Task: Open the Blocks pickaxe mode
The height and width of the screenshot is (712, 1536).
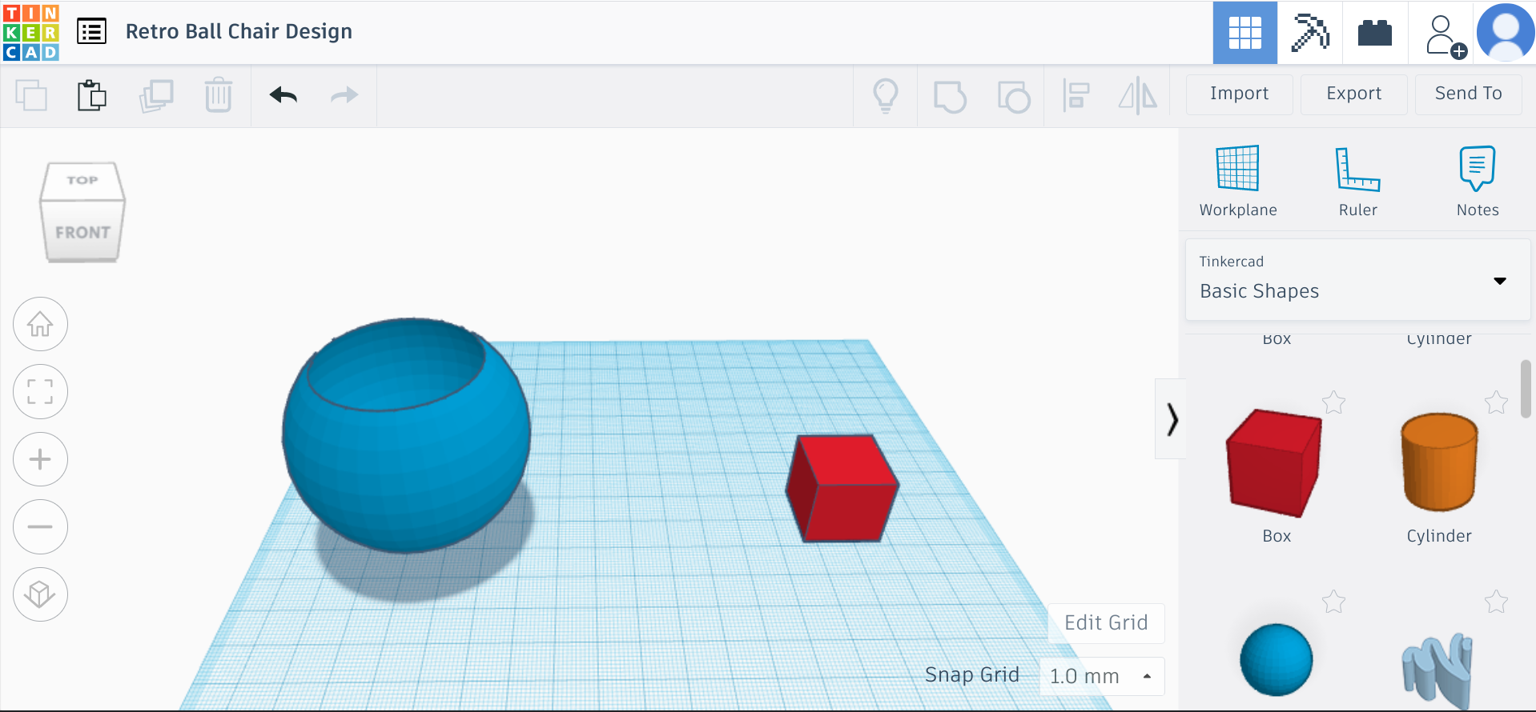Action: click(1310, 33)
